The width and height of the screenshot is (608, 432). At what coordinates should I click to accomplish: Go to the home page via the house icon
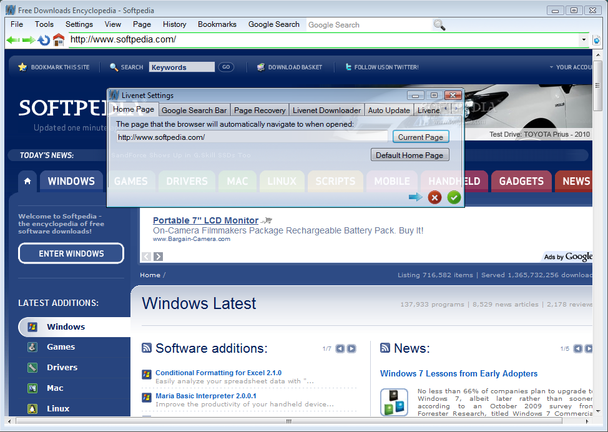point(59,39)
